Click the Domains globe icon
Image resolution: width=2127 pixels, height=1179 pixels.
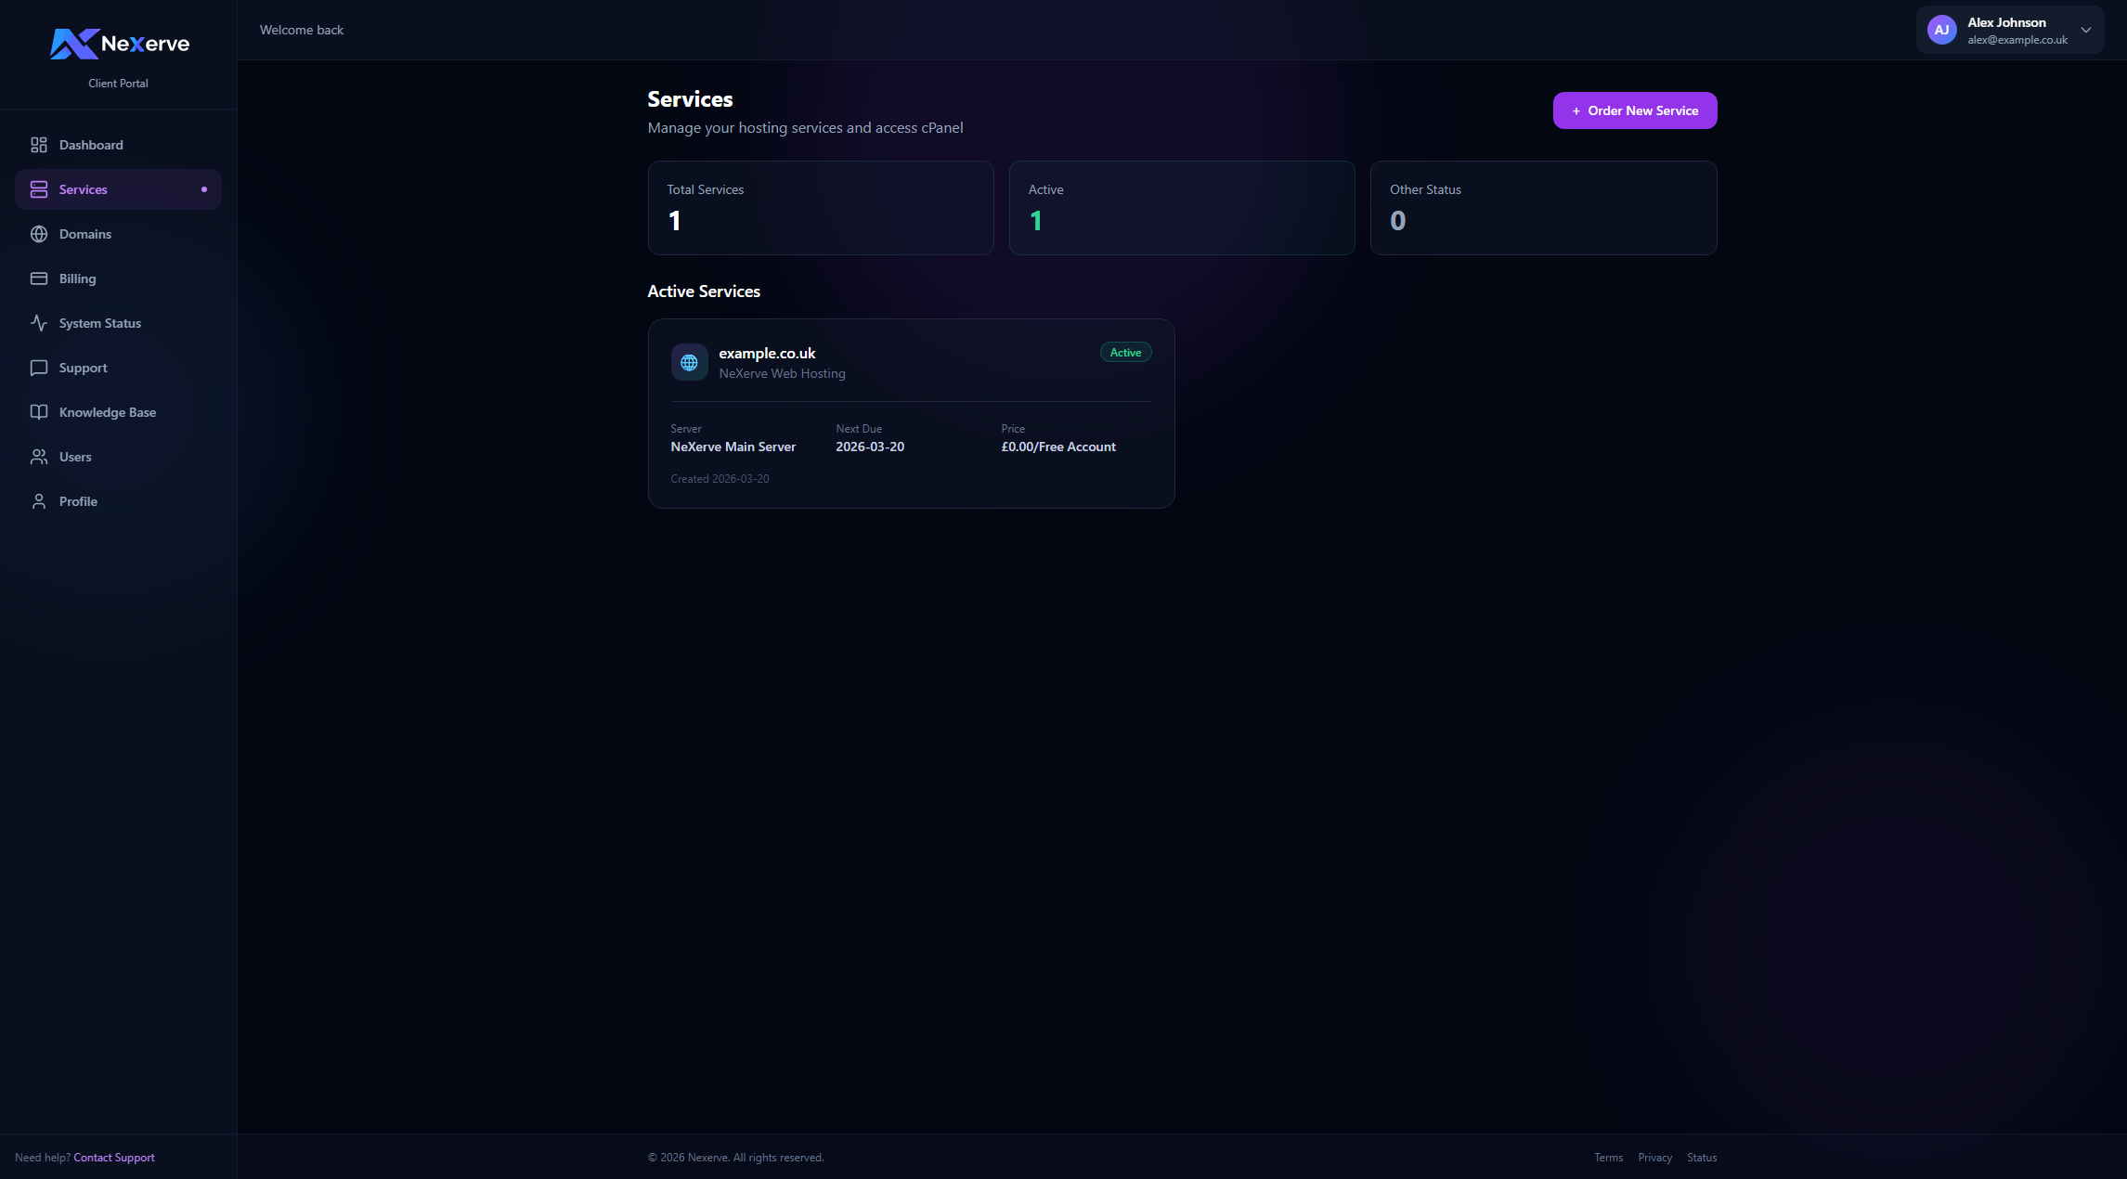39,234
